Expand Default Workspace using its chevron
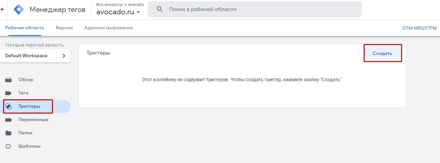This screenshot has width=440, height=163. point(64,56)
